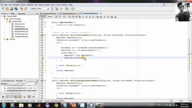Click the Notifications icon in status bar
This screenshot has width=192, height=108.
[4, 101]
